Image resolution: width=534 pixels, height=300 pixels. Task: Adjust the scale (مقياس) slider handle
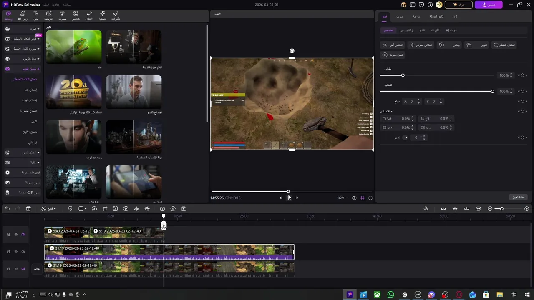click(x=403, y=75)
